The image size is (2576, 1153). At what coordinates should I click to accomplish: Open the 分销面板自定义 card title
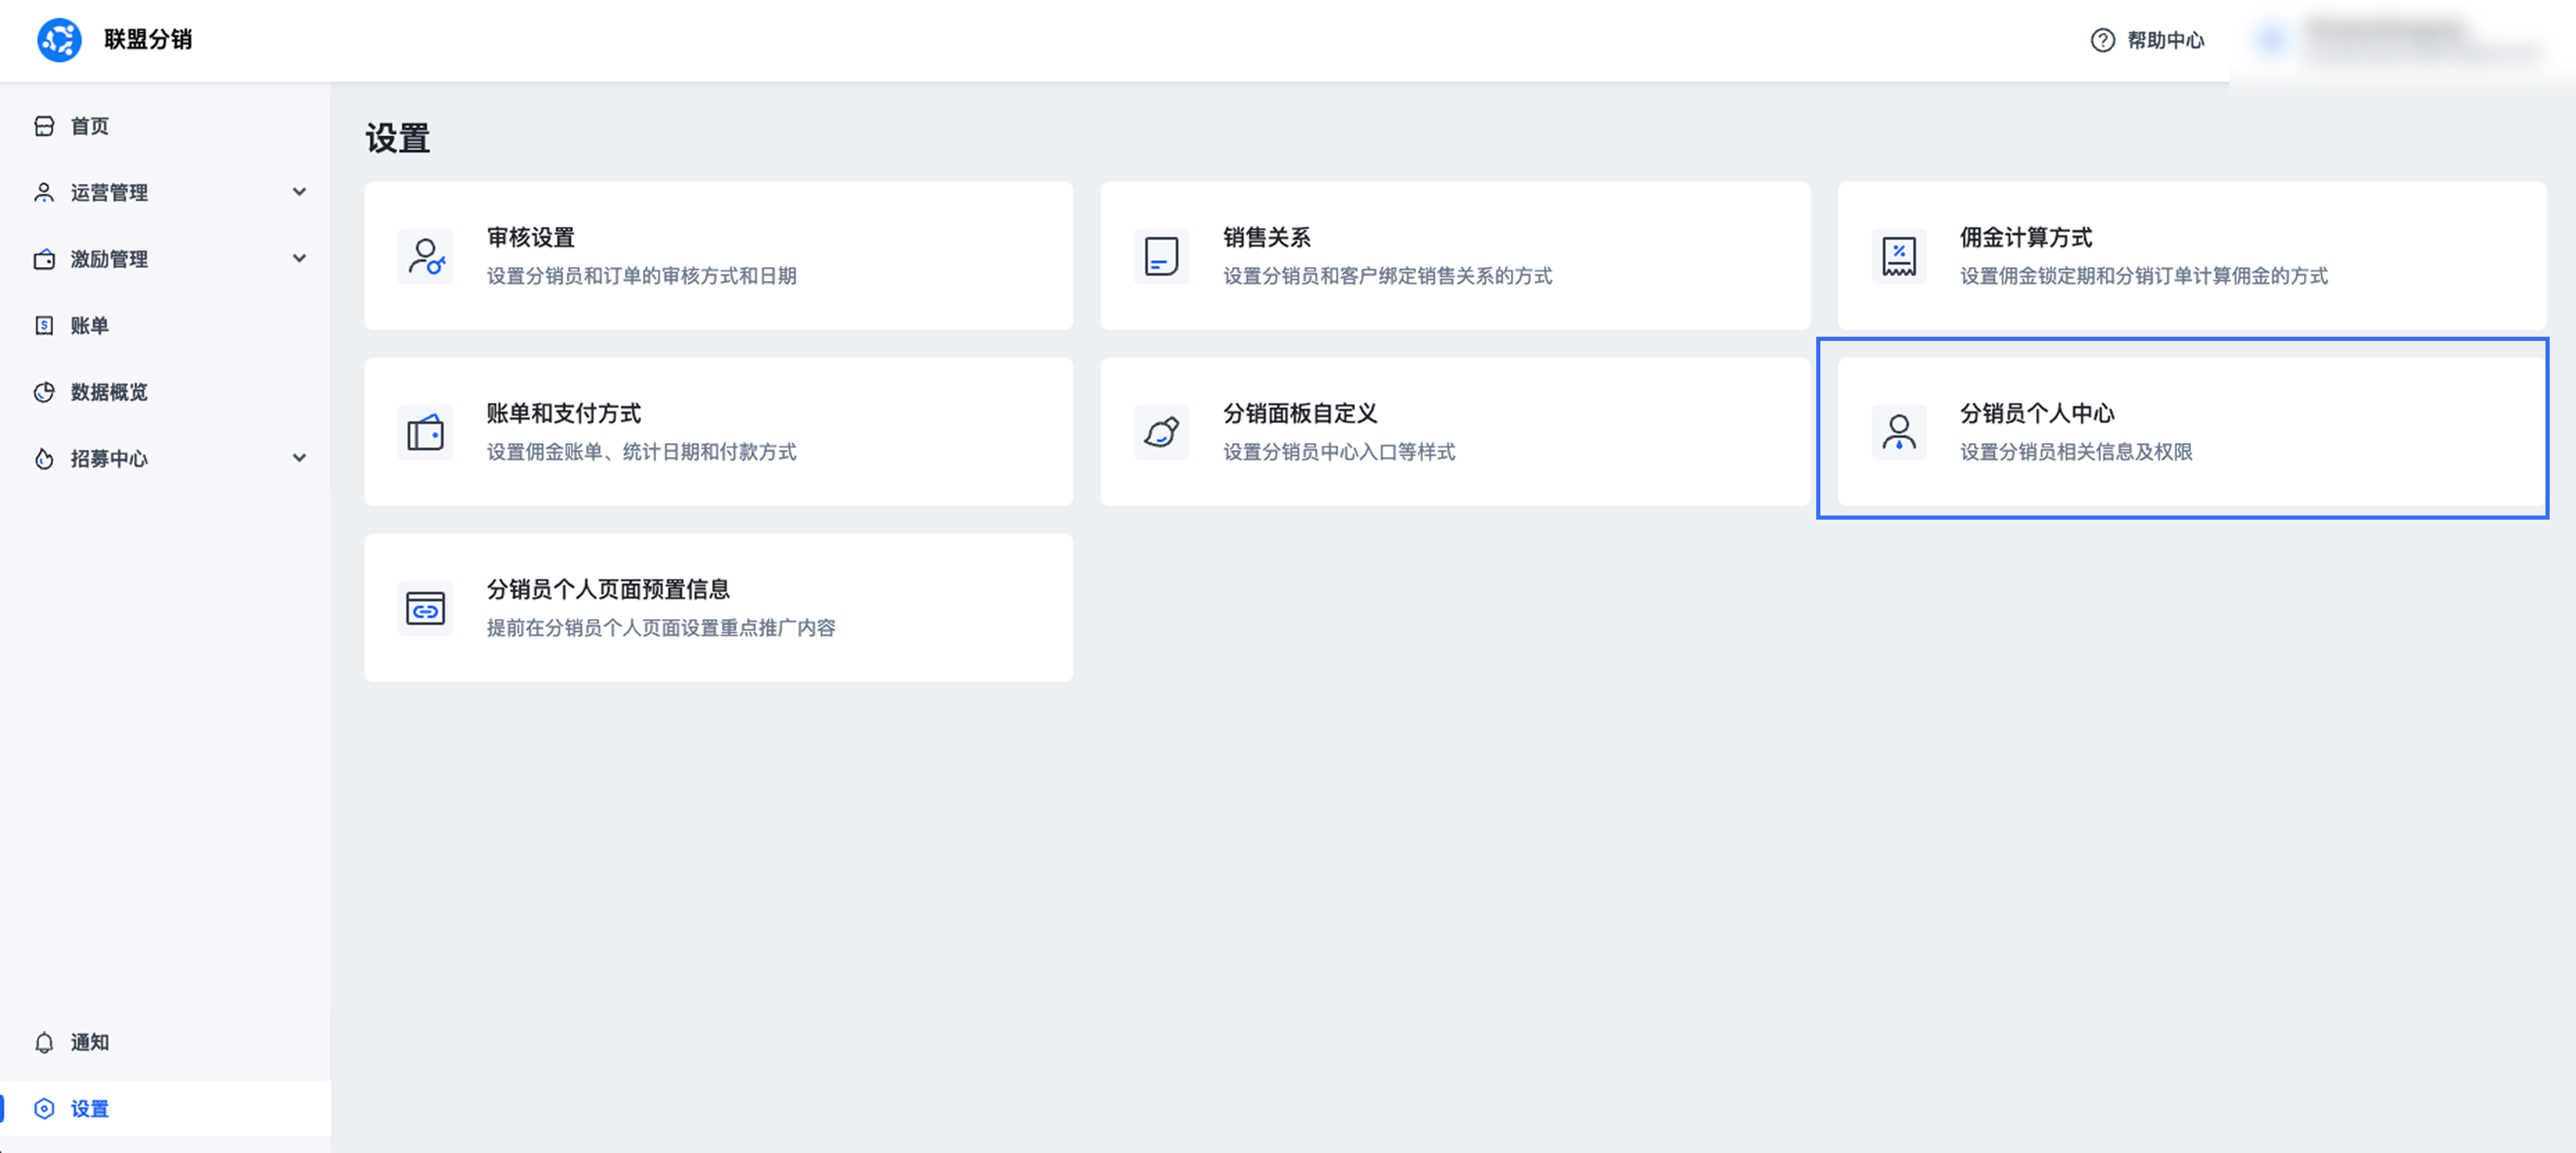click(x=1300, y=414)
